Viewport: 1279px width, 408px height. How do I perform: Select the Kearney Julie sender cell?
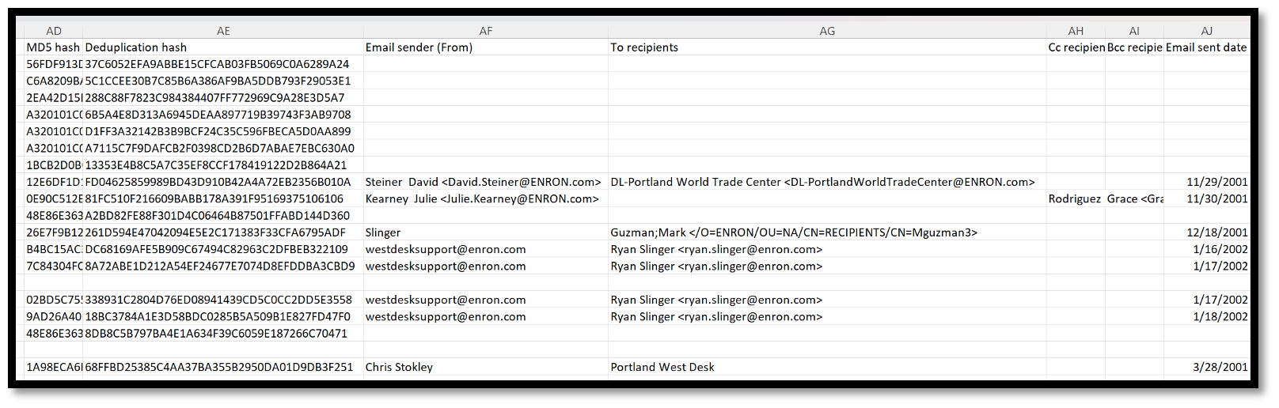pyautogui.click(x=486, y=198)
